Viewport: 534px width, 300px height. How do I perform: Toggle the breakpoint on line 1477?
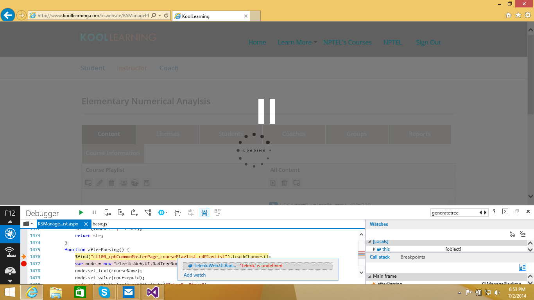(23, 264)
